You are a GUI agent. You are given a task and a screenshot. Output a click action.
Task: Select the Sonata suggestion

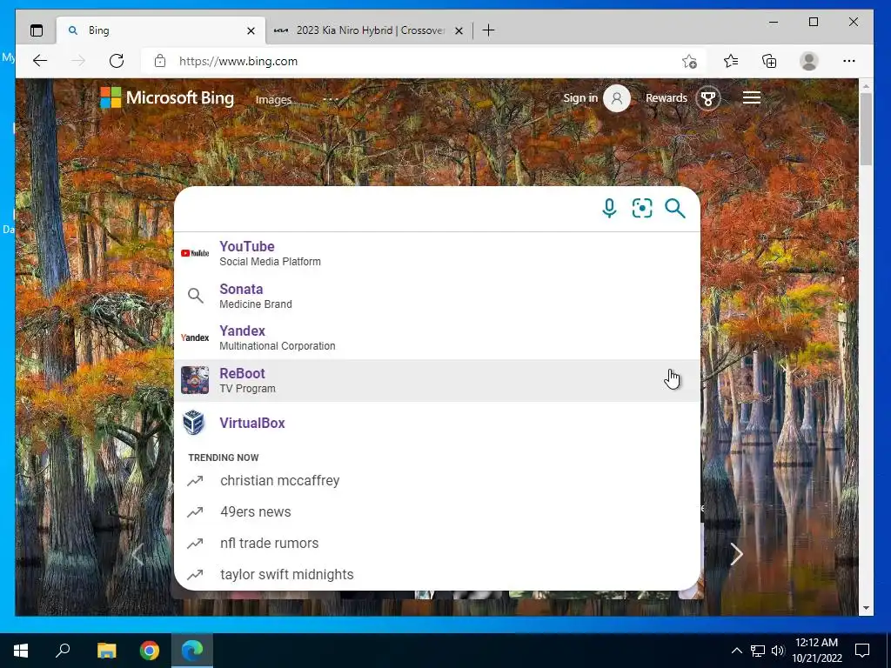437,296
